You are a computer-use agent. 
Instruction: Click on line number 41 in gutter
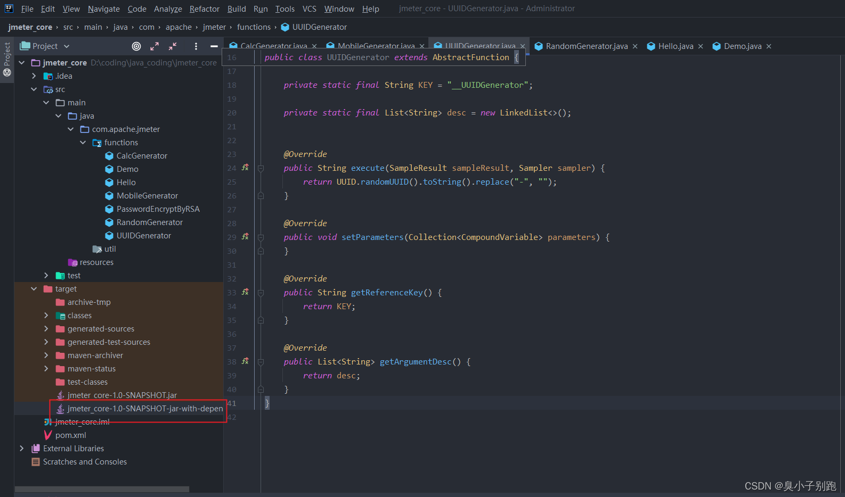(232, 403)
